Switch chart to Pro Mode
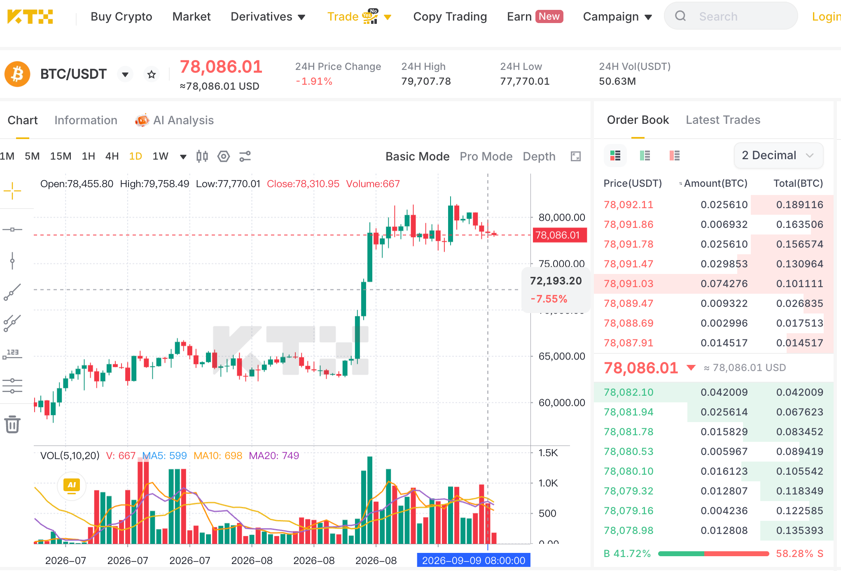Image resolution: width=841 pixels, height=571 pixels. pos(486,156)
